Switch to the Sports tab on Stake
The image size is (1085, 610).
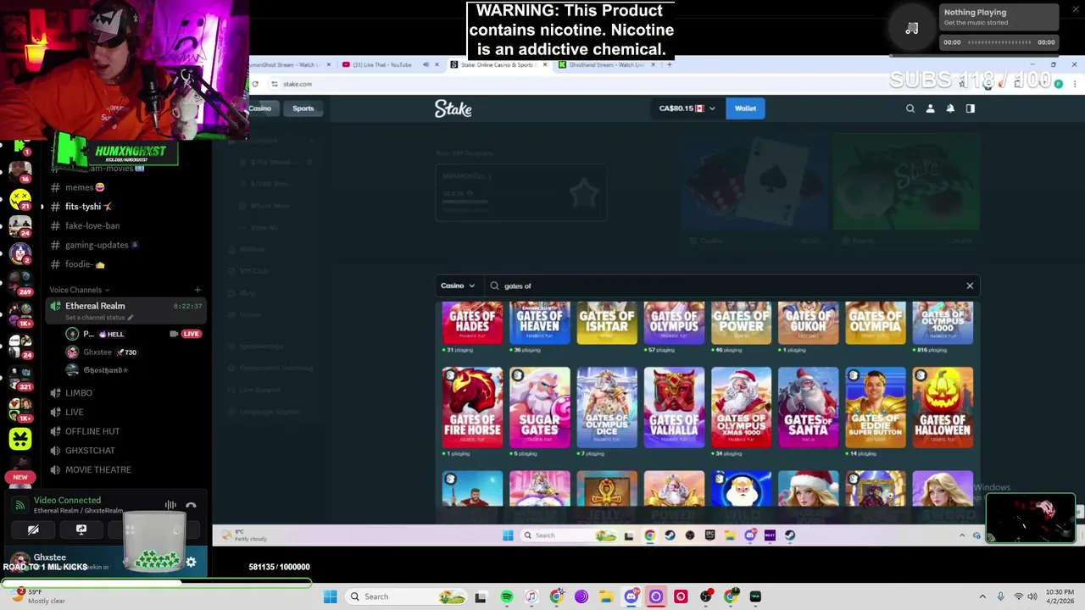pos(303,108)
